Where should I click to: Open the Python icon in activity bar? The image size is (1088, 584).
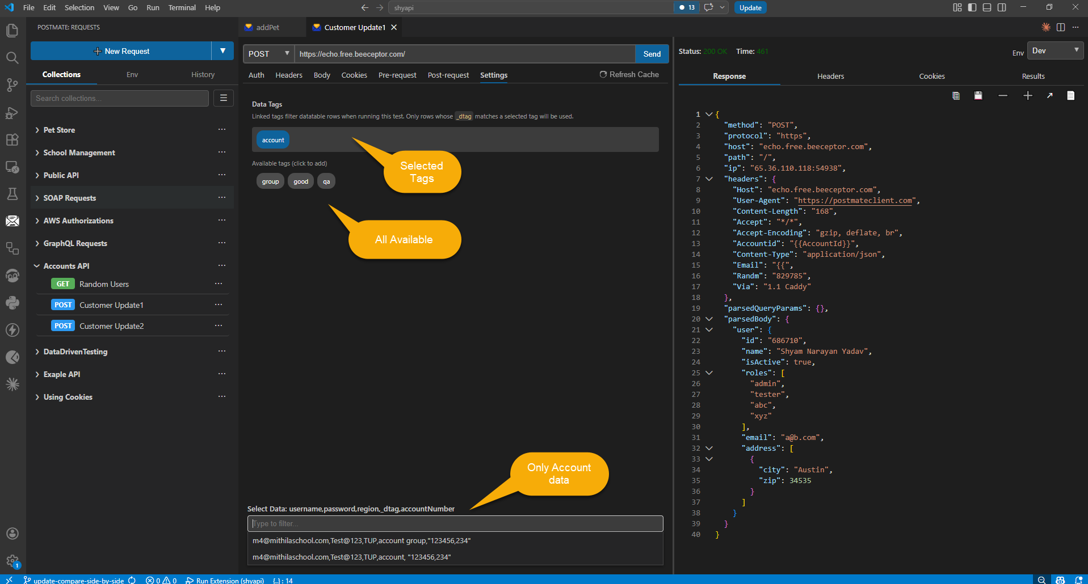[x=12, y=303]
